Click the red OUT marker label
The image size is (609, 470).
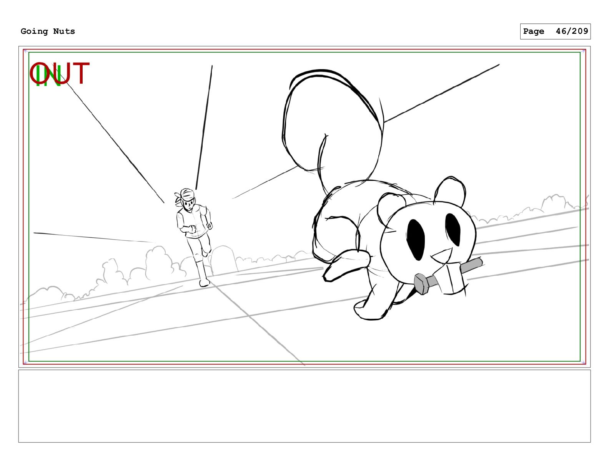coord(60,74)
